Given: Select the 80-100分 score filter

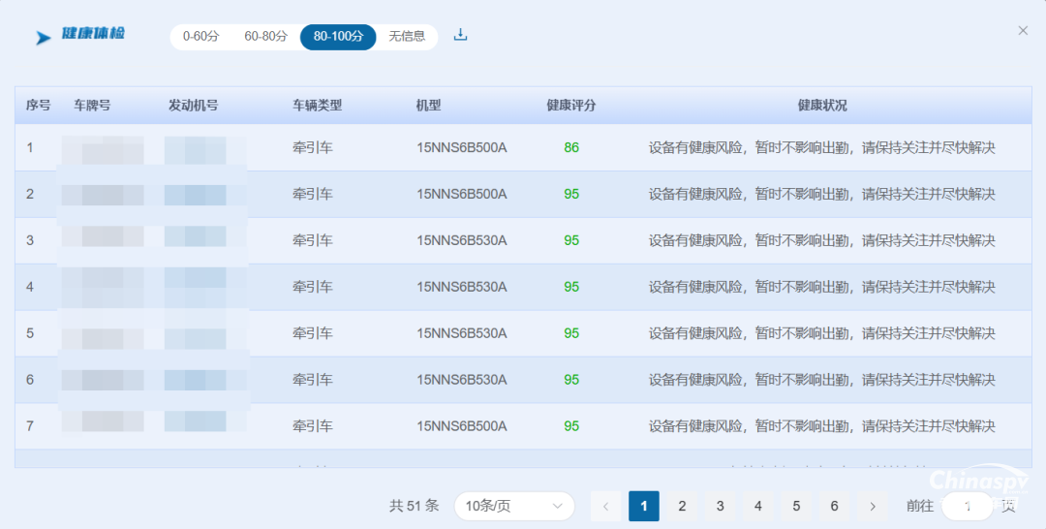Looking at the screenshot, I should 338,37.
